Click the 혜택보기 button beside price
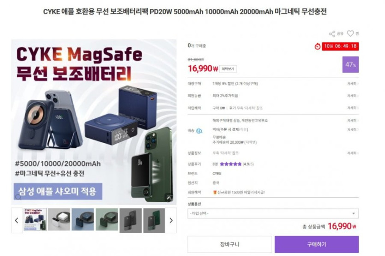This screenshot has height=256, width=385. coord(228,69)
